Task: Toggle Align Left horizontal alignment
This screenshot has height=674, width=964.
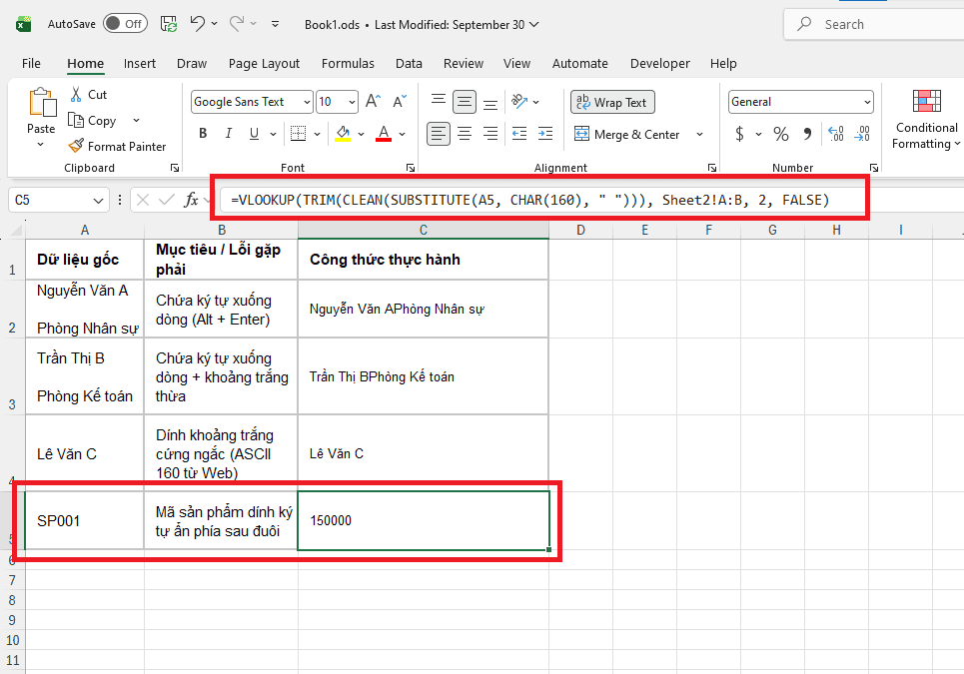Action: (x=439, y=134)
